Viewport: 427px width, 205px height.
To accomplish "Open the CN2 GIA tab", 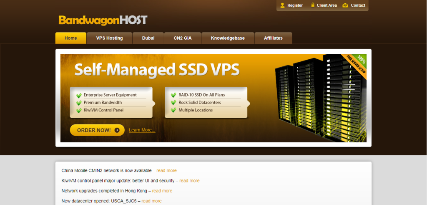I will [x=183, y=38].
